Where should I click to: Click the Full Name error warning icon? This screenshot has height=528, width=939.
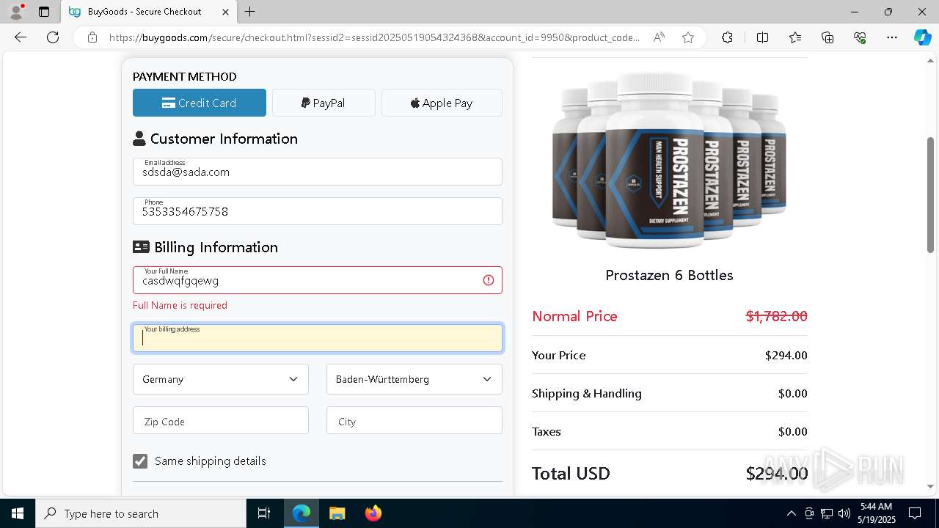(489, 280)
